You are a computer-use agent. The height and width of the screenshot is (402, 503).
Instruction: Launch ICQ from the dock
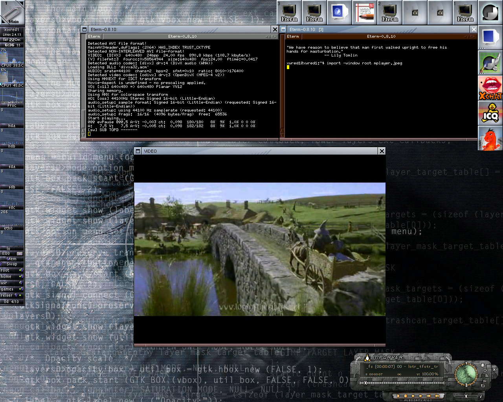pos(490,113)
